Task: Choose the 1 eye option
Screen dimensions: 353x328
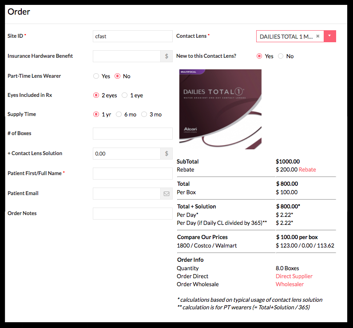Action: pyautogui.click(x=124, y=95)
